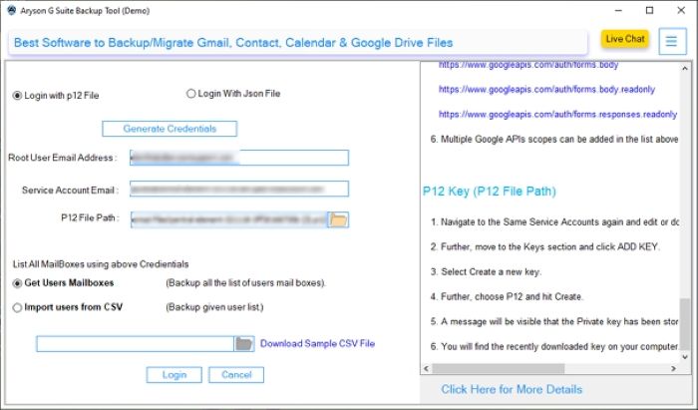Close the Aryson G Suite Backup window

tap(681, 10)
